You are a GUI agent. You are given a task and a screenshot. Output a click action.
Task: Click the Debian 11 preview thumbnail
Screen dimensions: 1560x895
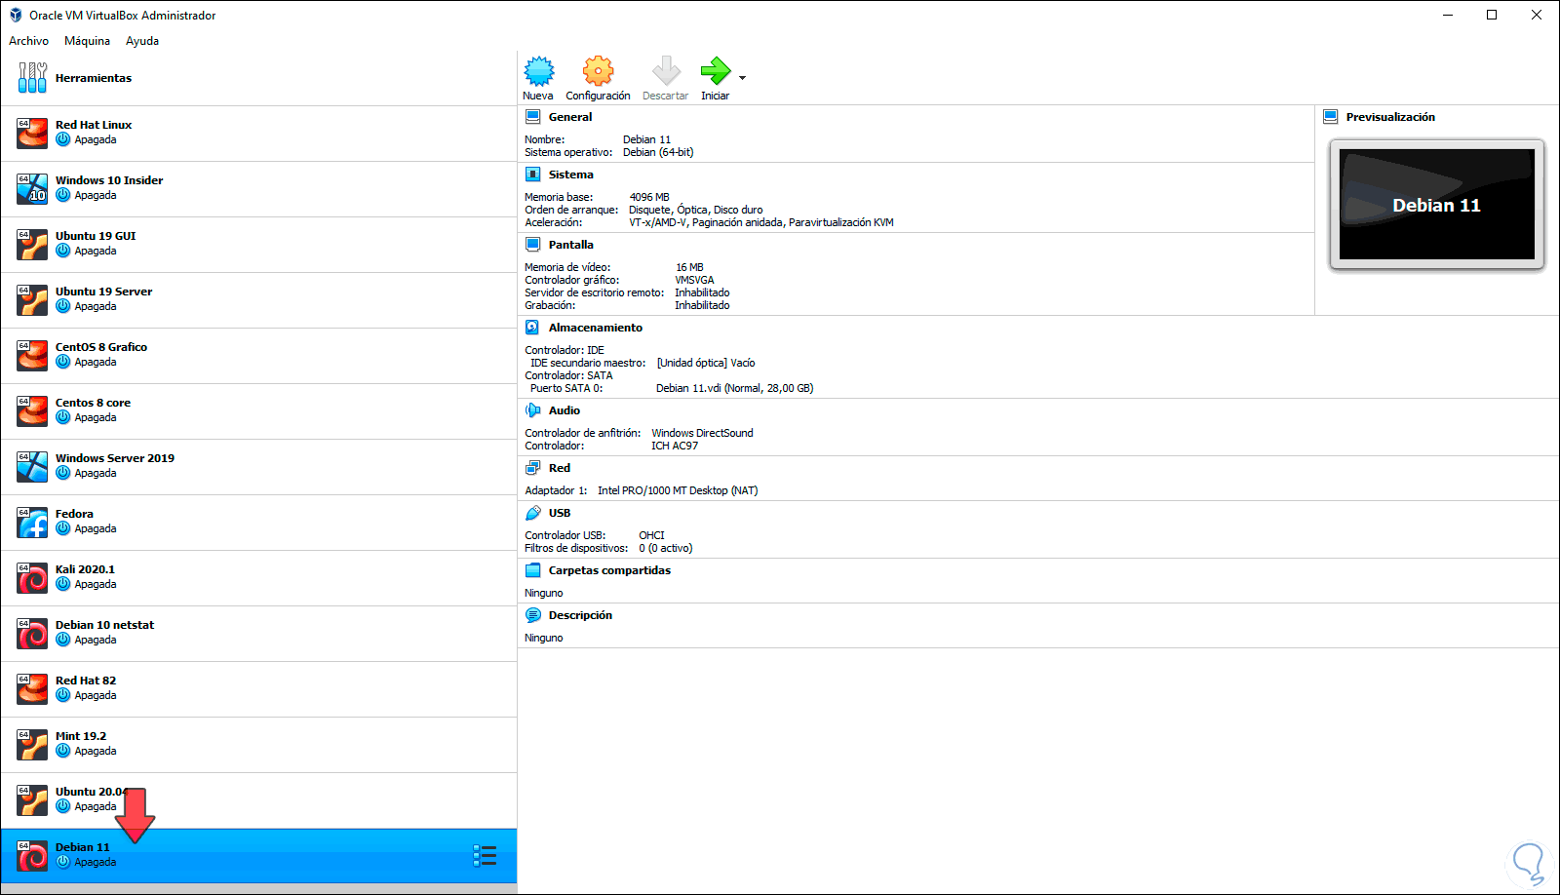[1437, 205]
